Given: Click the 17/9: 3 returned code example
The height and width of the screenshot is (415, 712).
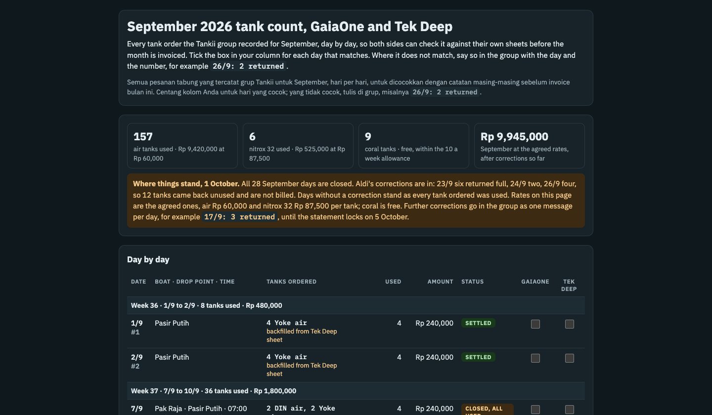Looking at the screenshot, I should click(240, 217).
